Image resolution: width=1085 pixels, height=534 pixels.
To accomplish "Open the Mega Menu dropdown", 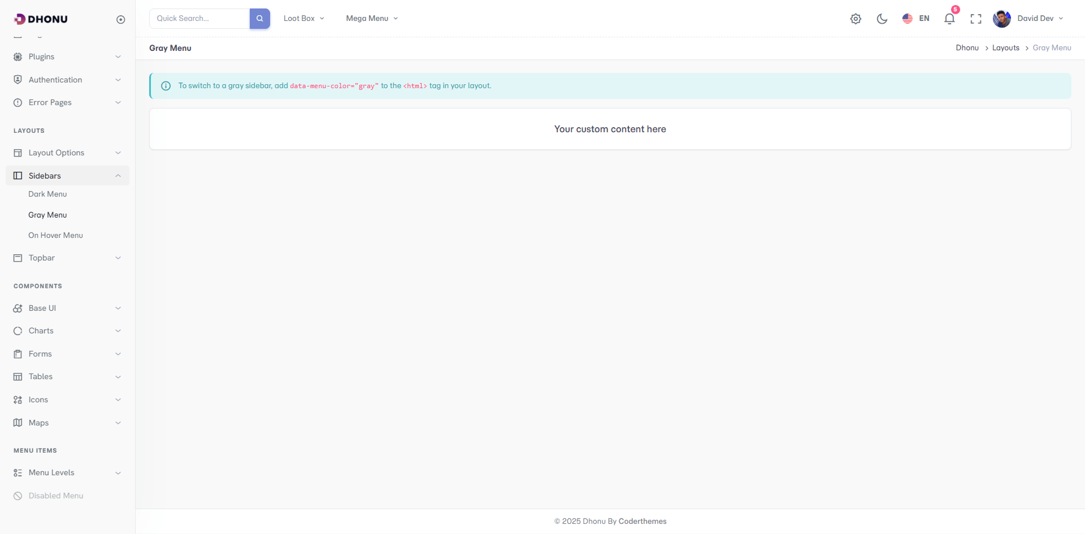I will tap(372, 19).
